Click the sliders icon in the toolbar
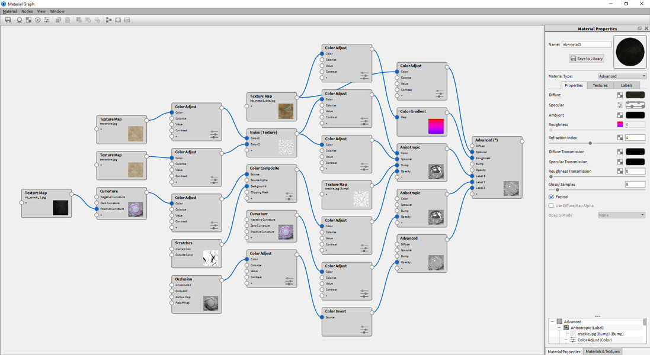Viewport: 650px width, 355px height. point(47,20)
